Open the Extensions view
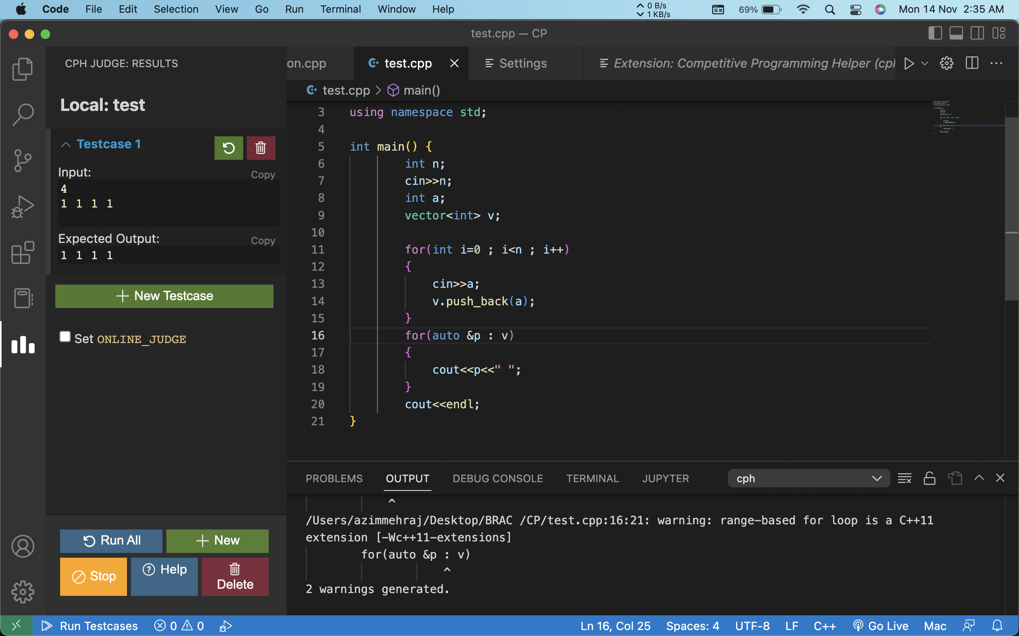This screenshot has width=1019, height=636. [x=22, y=252]
